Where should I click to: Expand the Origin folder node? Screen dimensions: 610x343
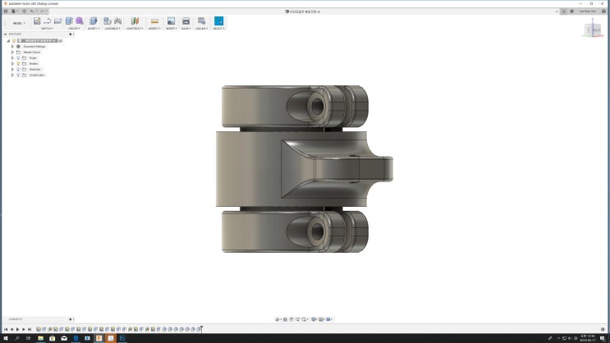coord(12,58)
